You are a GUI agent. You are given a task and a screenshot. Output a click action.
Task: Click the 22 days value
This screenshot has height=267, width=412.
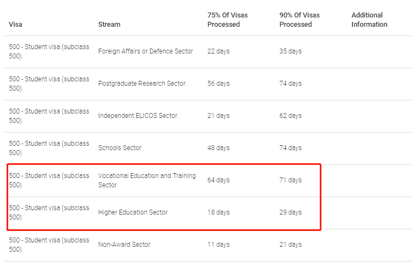[219, 51]
